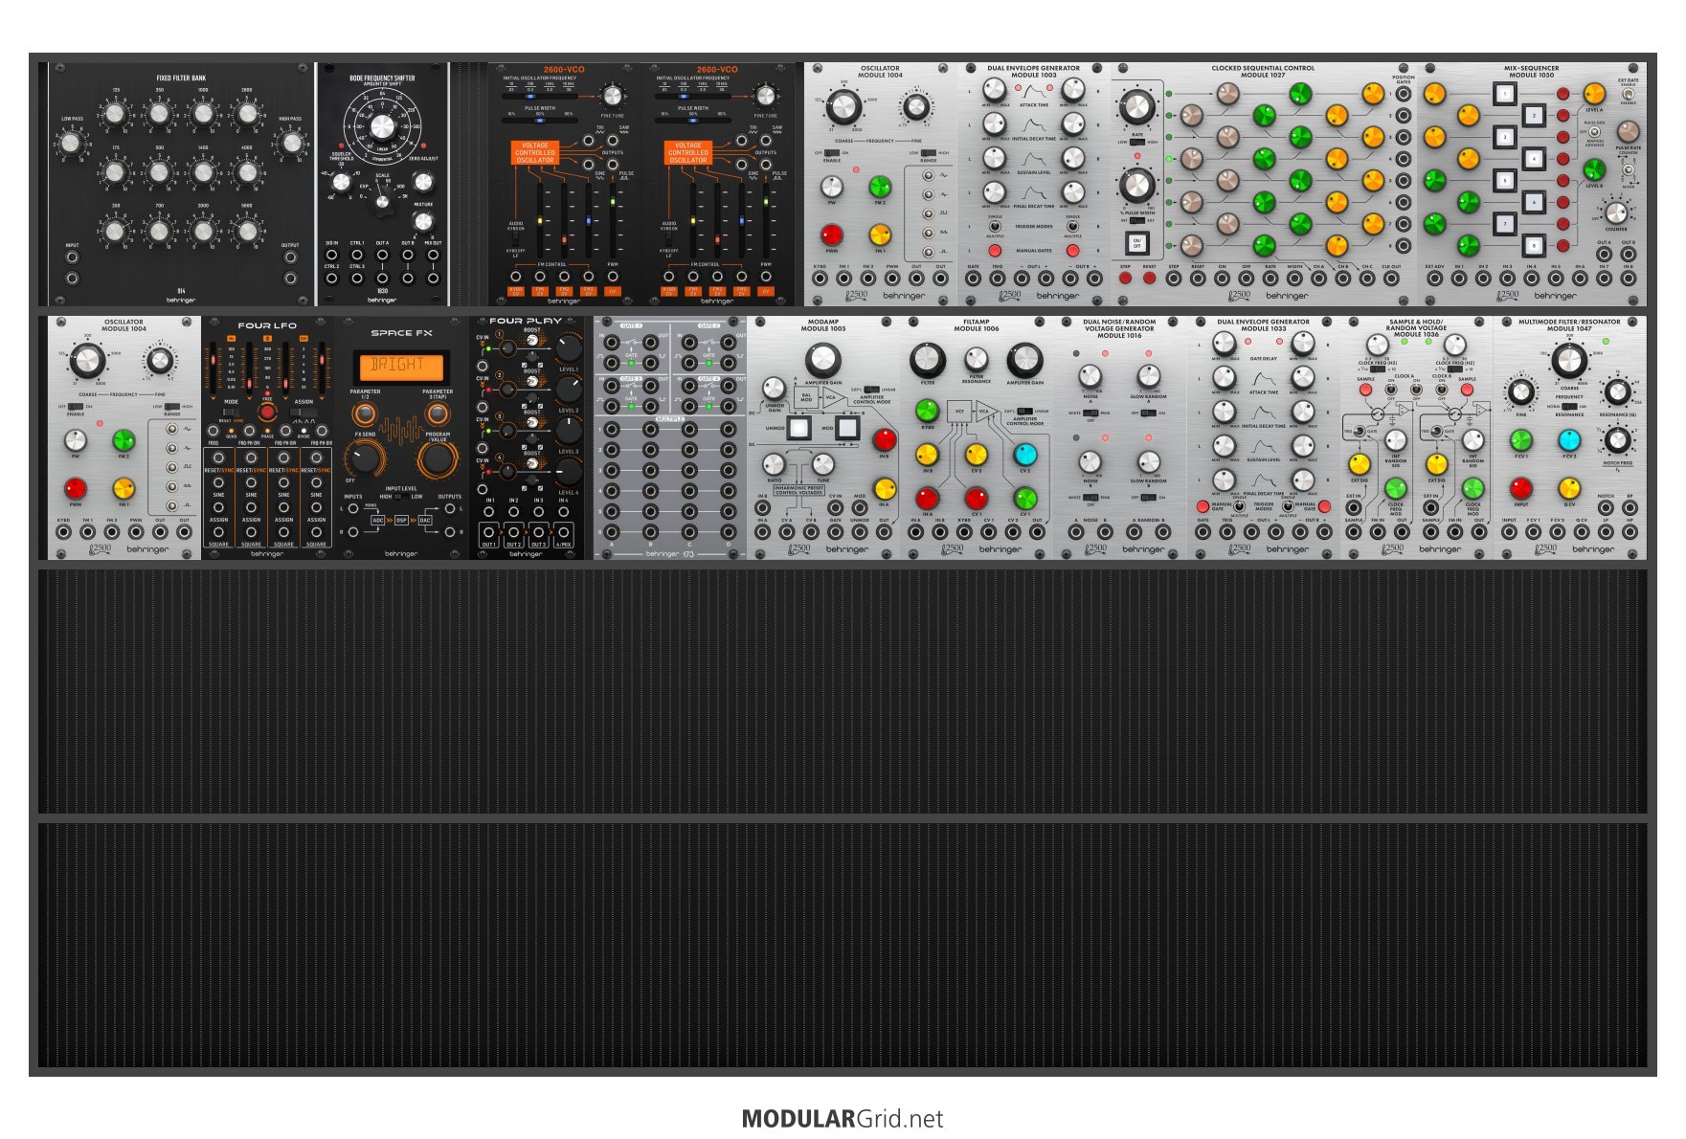Click the Amplifier Gain knob on Modamp Module 1005
The image size is (1686, 1139).
point(822,360)
